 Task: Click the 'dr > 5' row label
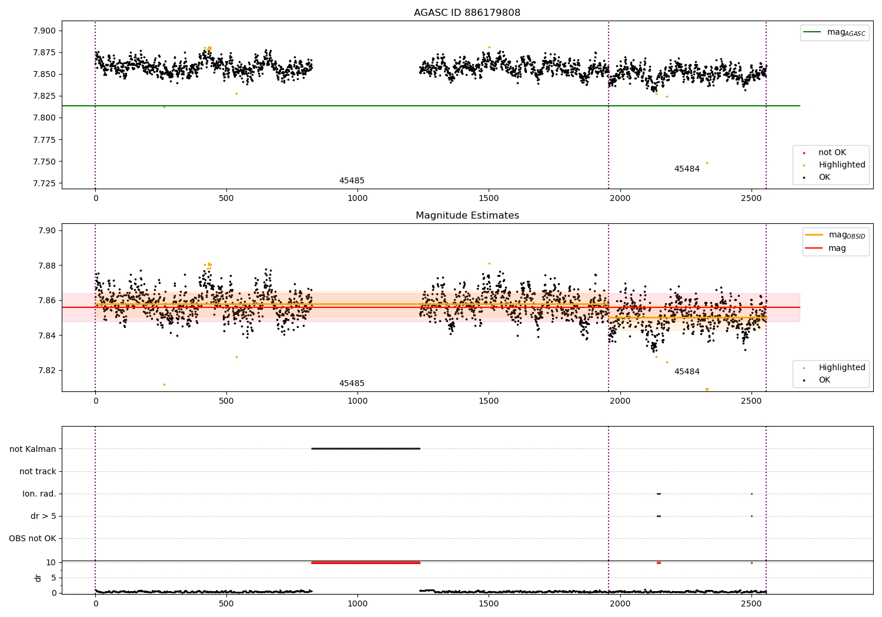pos(44,516)
